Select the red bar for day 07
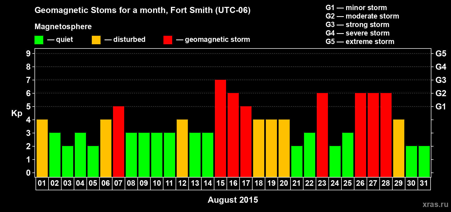This screenshot has width=451, height=212. (119, 142)
